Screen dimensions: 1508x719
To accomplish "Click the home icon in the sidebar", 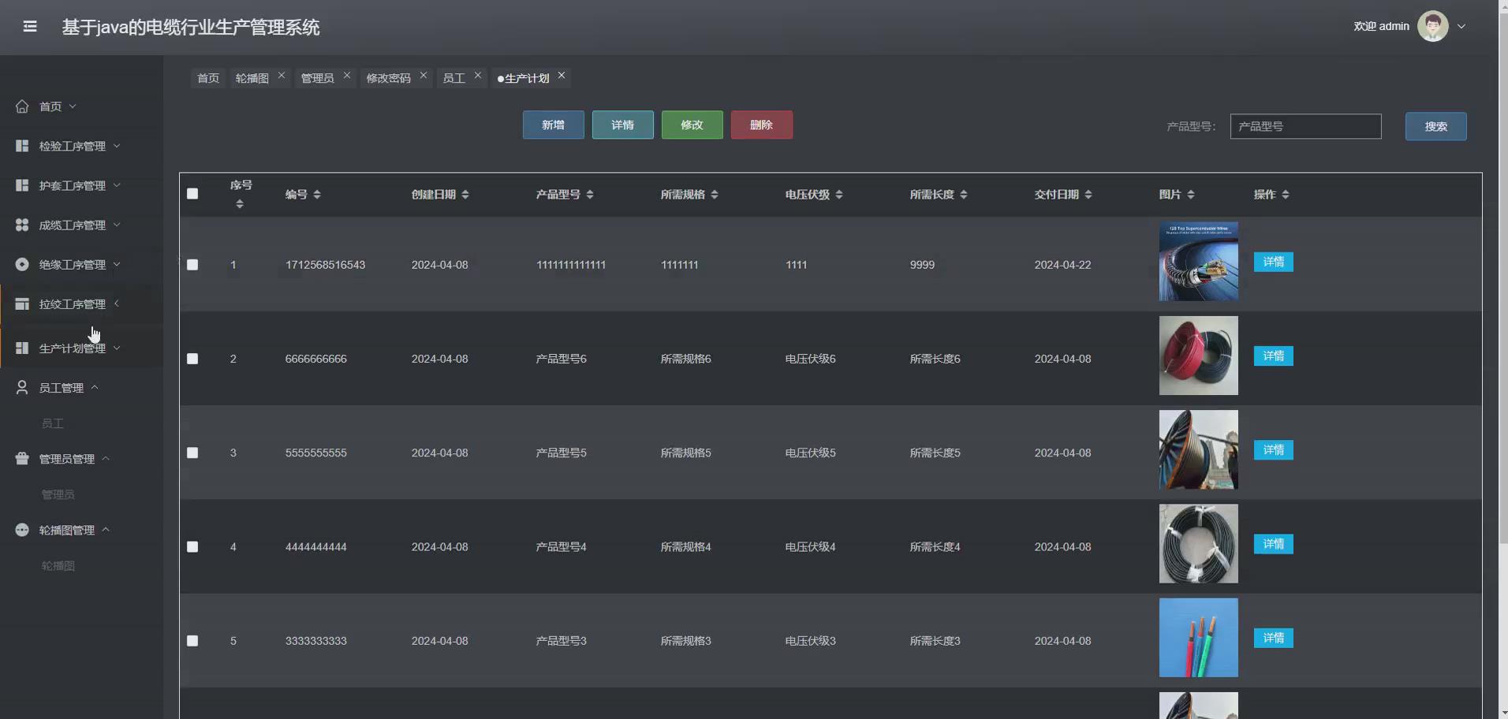I will pyautogui.click(x=22, y=106).
